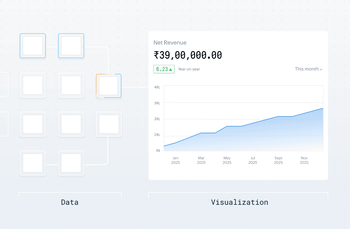The height and width of the screenshot is (229, 350).
Task: Select the Data section label
Action: 70,202
